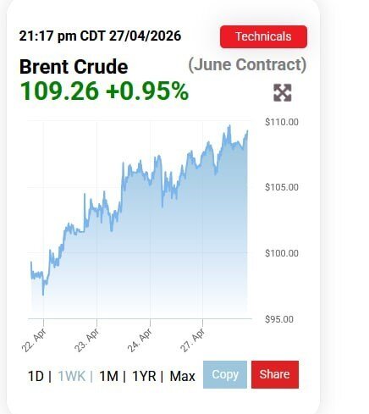The width and height of the screenshot is (369, 414).
Task: Click the Brent Crude title
Action: point(74,67)
